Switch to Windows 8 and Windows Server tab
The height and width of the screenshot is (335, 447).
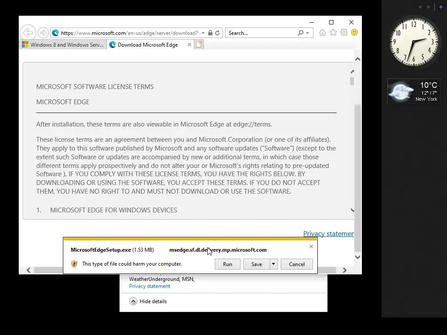(63, 45)
